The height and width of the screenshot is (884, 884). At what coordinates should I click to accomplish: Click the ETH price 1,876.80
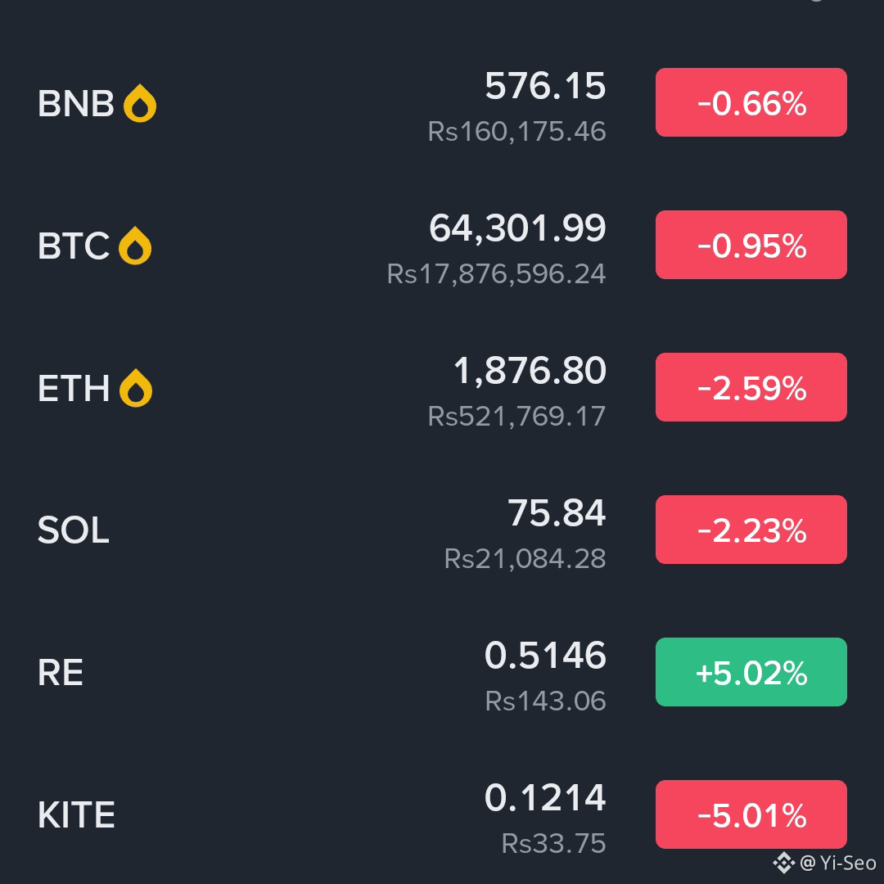click(530, 371)
